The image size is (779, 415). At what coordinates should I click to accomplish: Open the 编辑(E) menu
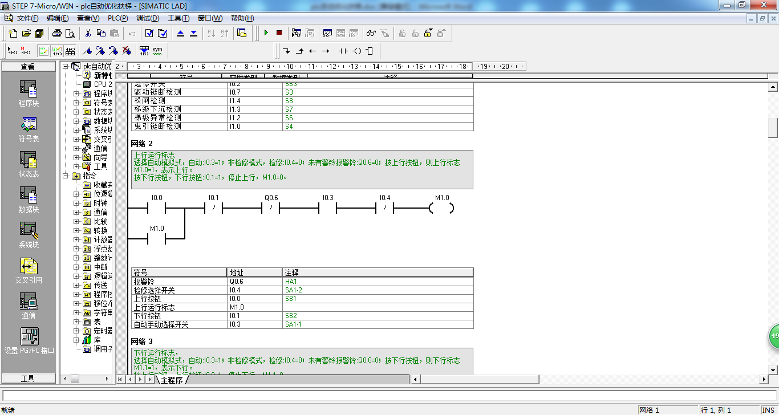click(x=58, y=18)
